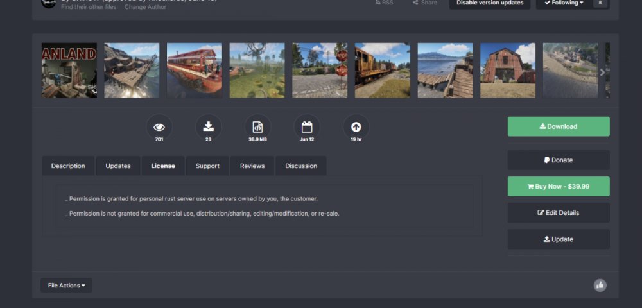The image size is (642, 308).
Task: Click the downloads count icon showing 23
Action: coord(208,127)
